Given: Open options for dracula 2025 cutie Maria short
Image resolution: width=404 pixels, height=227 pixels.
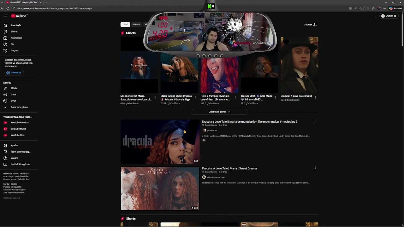Looking at the screenshot, I should (x=275, y=97).
